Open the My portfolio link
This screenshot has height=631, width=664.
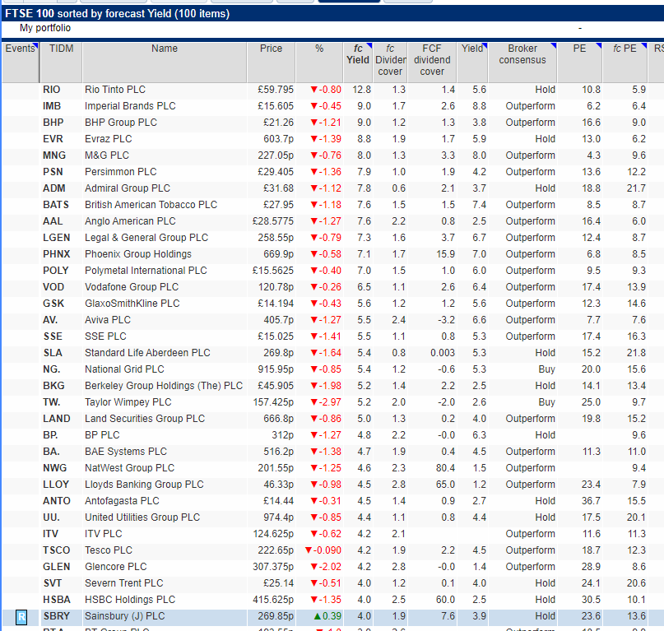45,28
